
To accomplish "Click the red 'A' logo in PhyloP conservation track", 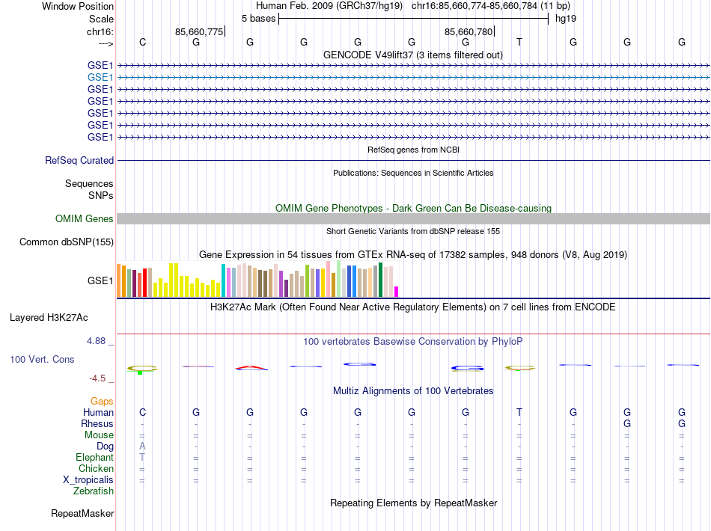I will click(251, 367).
